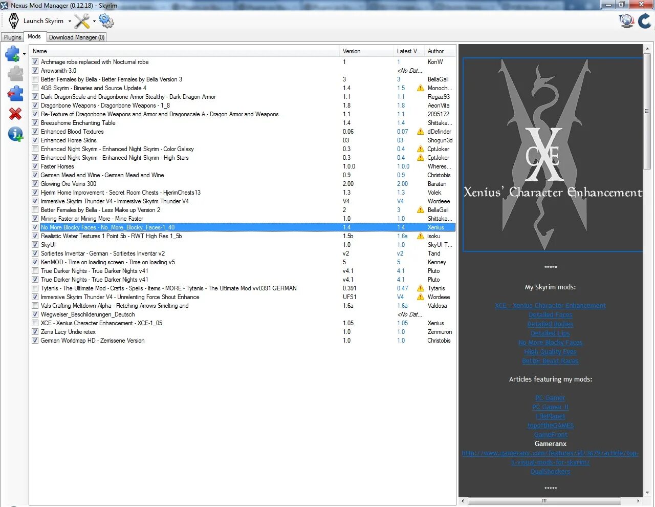Open the High Quality Eyes link
The image size is (655, 507).
pos(550,352)
